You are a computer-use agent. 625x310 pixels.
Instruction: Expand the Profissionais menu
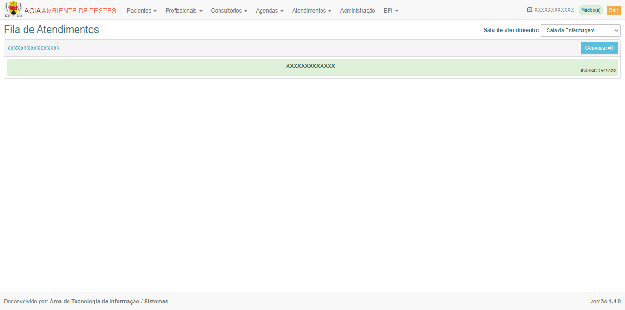coord(184,11)
